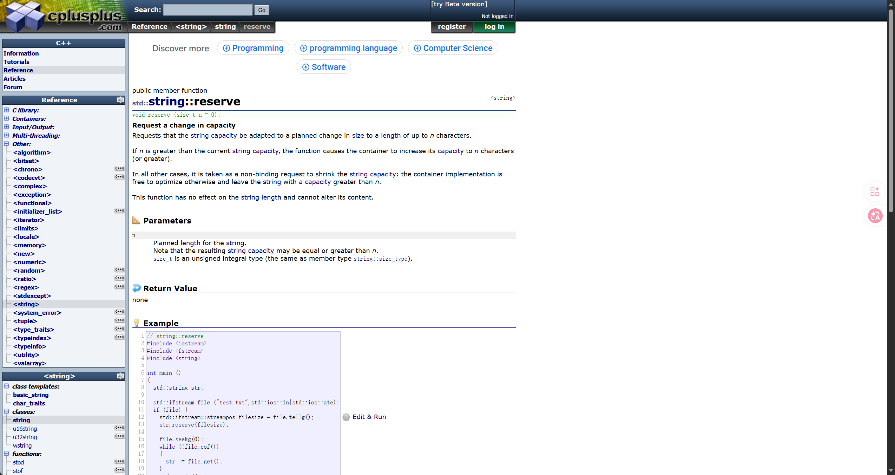Click the cplusplus.com cube logo
The image size is (895, 475).
pos(25,17)
